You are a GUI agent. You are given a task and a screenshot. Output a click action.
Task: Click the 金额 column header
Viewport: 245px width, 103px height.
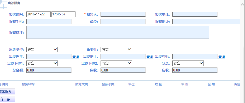[211, 84]
